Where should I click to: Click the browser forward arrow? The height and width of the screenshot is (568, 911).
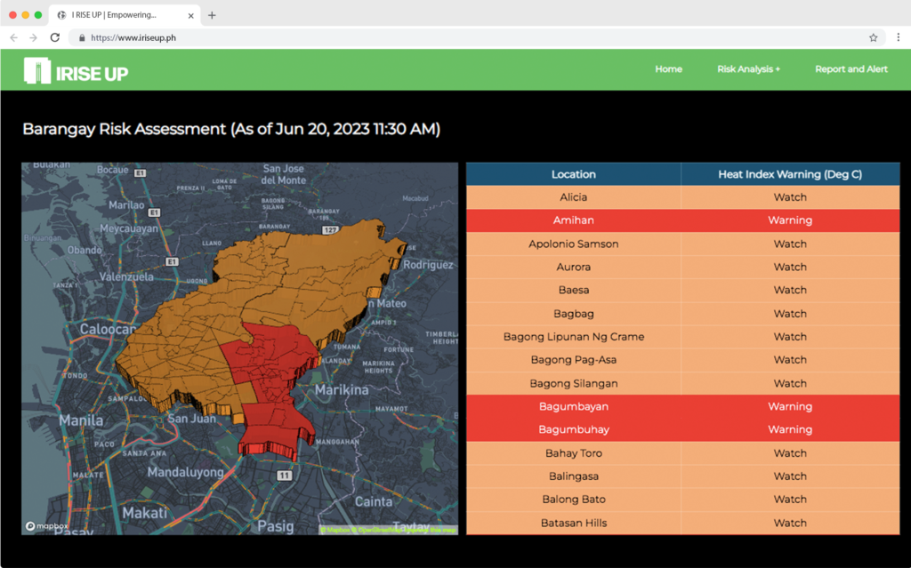[x=34, y=38]
